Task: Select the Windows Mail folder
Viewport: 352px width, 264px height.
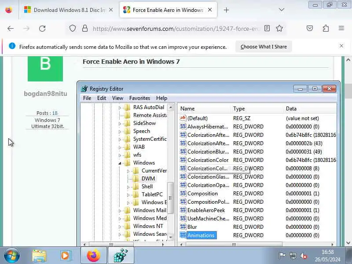Action: point(150,210)
